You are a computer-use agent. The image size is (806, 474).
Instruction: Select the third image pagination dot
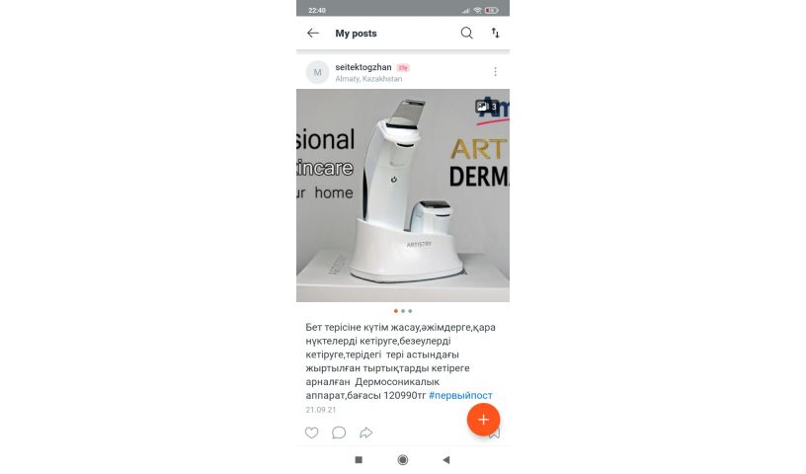click(410, 311)
